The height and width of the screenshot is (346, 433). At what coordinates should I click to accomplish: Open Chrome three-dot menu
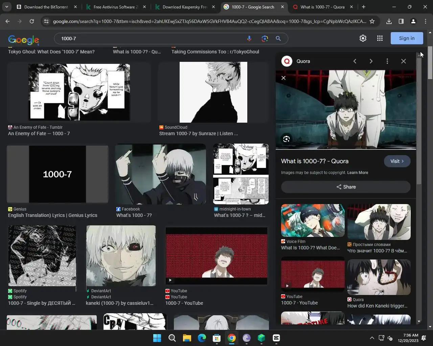click(426, 21)
